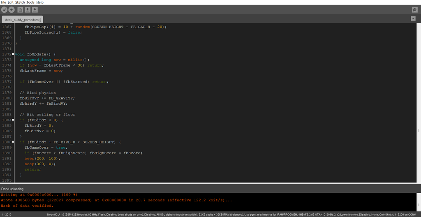Click the 'fbGameOver = true;' line
This screenshot has height=217, width=421.
(x=46, y=148)
